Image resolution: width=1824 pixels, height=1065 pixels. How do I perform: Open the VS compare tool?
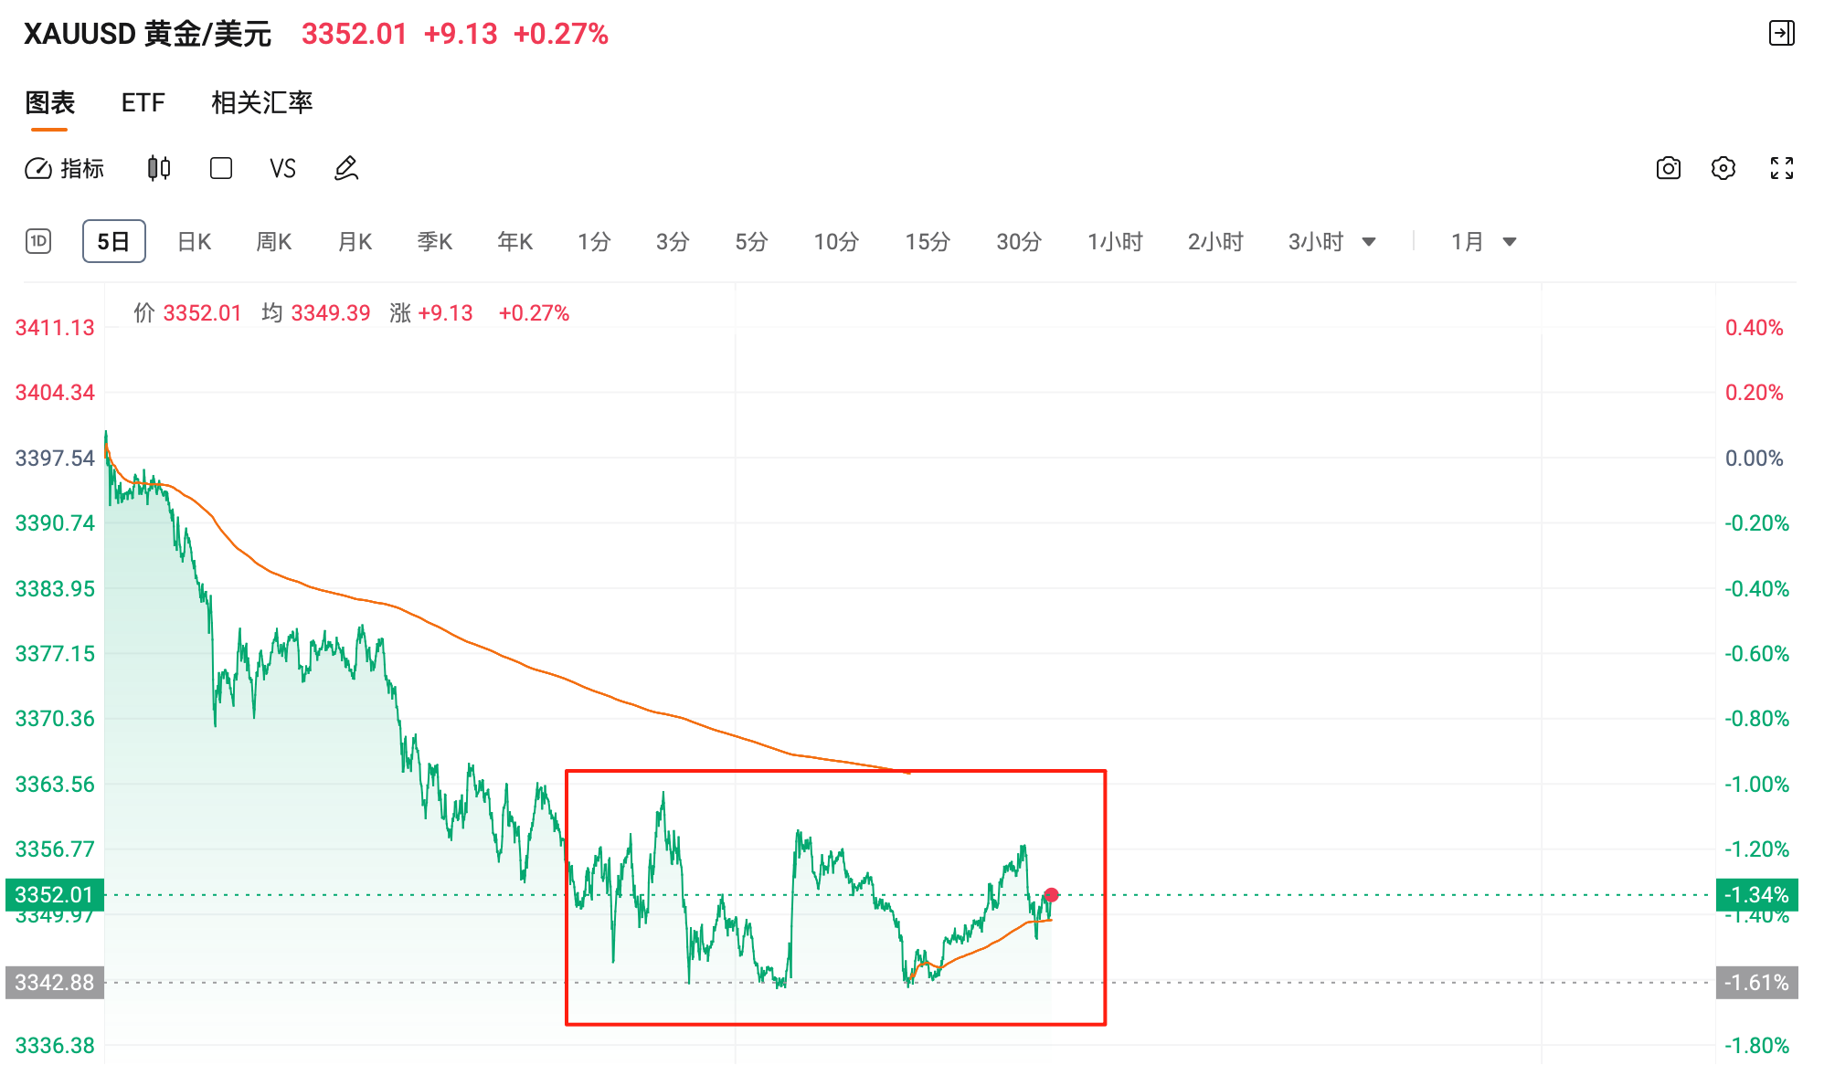point(282,169)
